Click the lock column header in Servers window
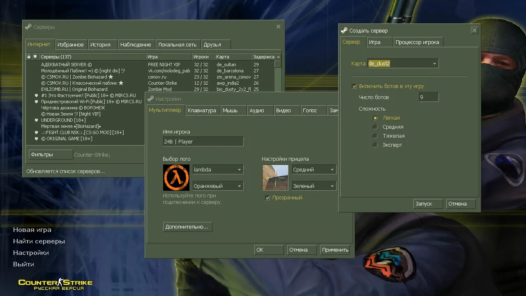This screenshot has width=526, height=296. (29, 57)
